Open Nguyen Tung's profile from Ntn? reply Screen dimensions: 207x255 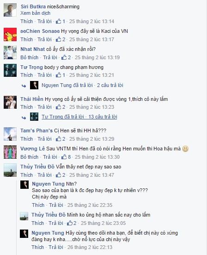click(48, 184)
